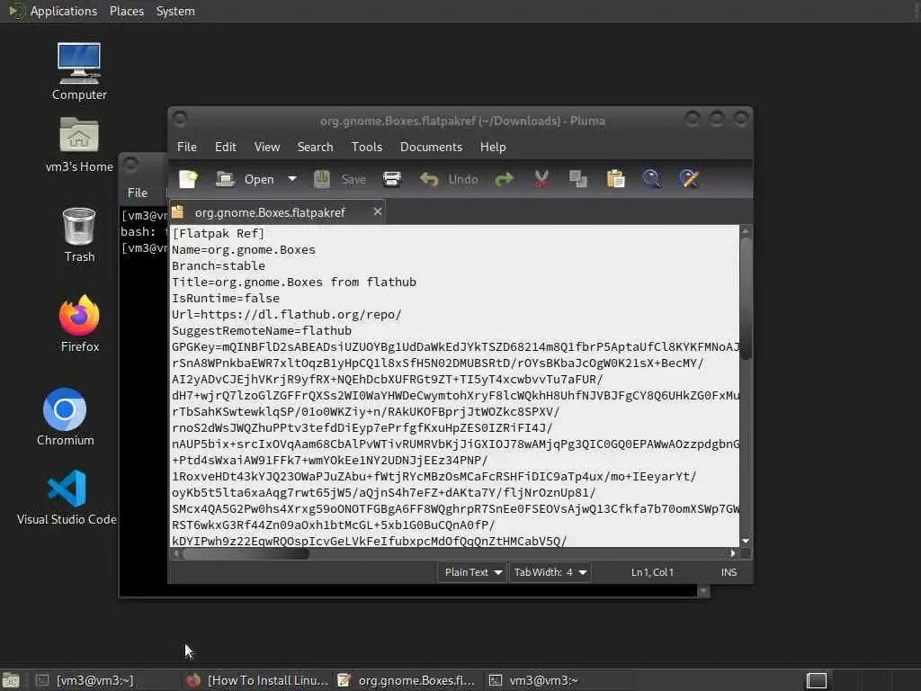Launch Firefox from the desktop

pyautogui.click(x=79, y=324)
